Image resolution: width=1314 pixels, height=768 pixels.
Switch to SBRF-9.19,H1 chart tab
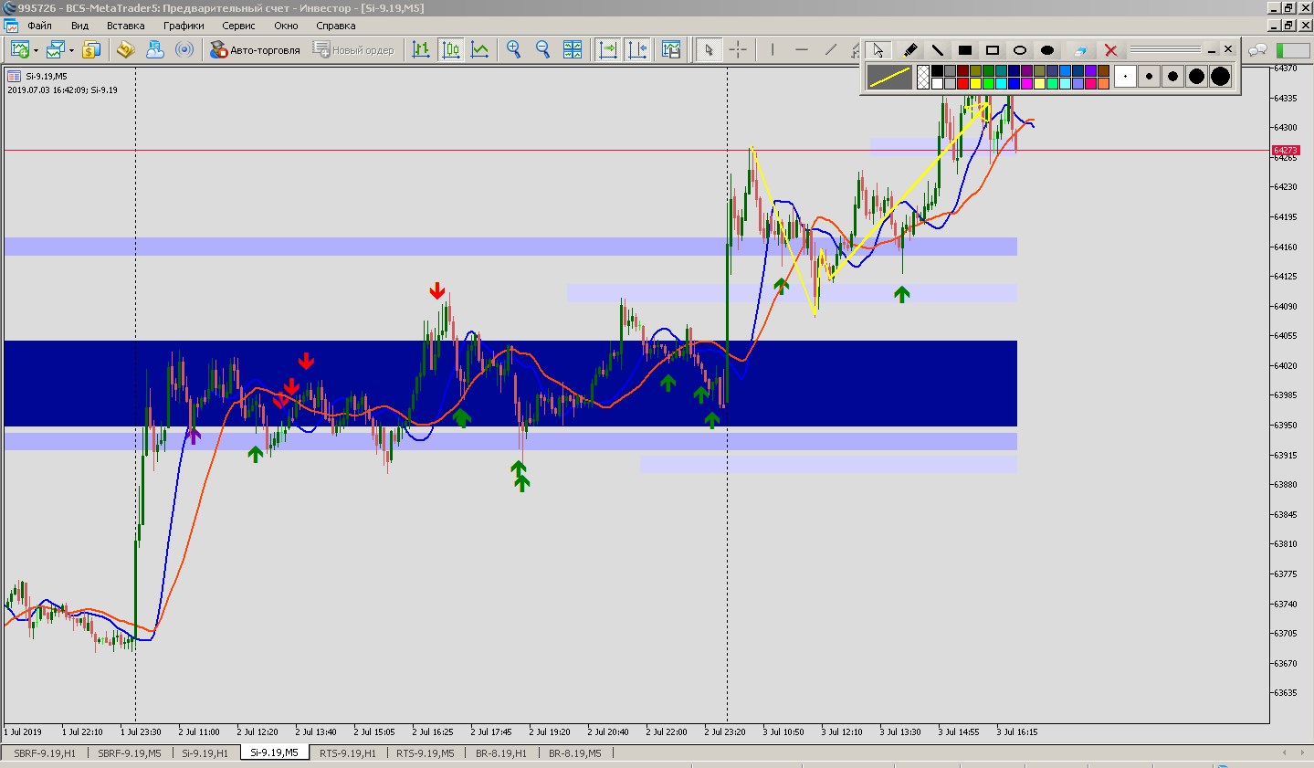45,753
